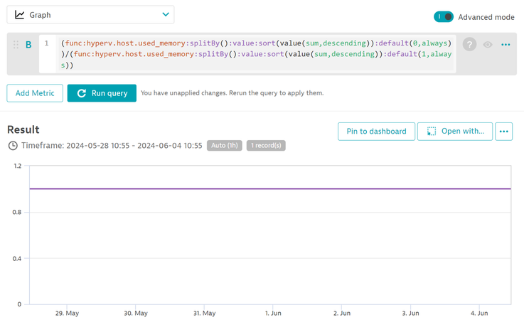Click the Add Metric button
The width and height of the screenshot is (524, 320).
[x=35, y=93]
